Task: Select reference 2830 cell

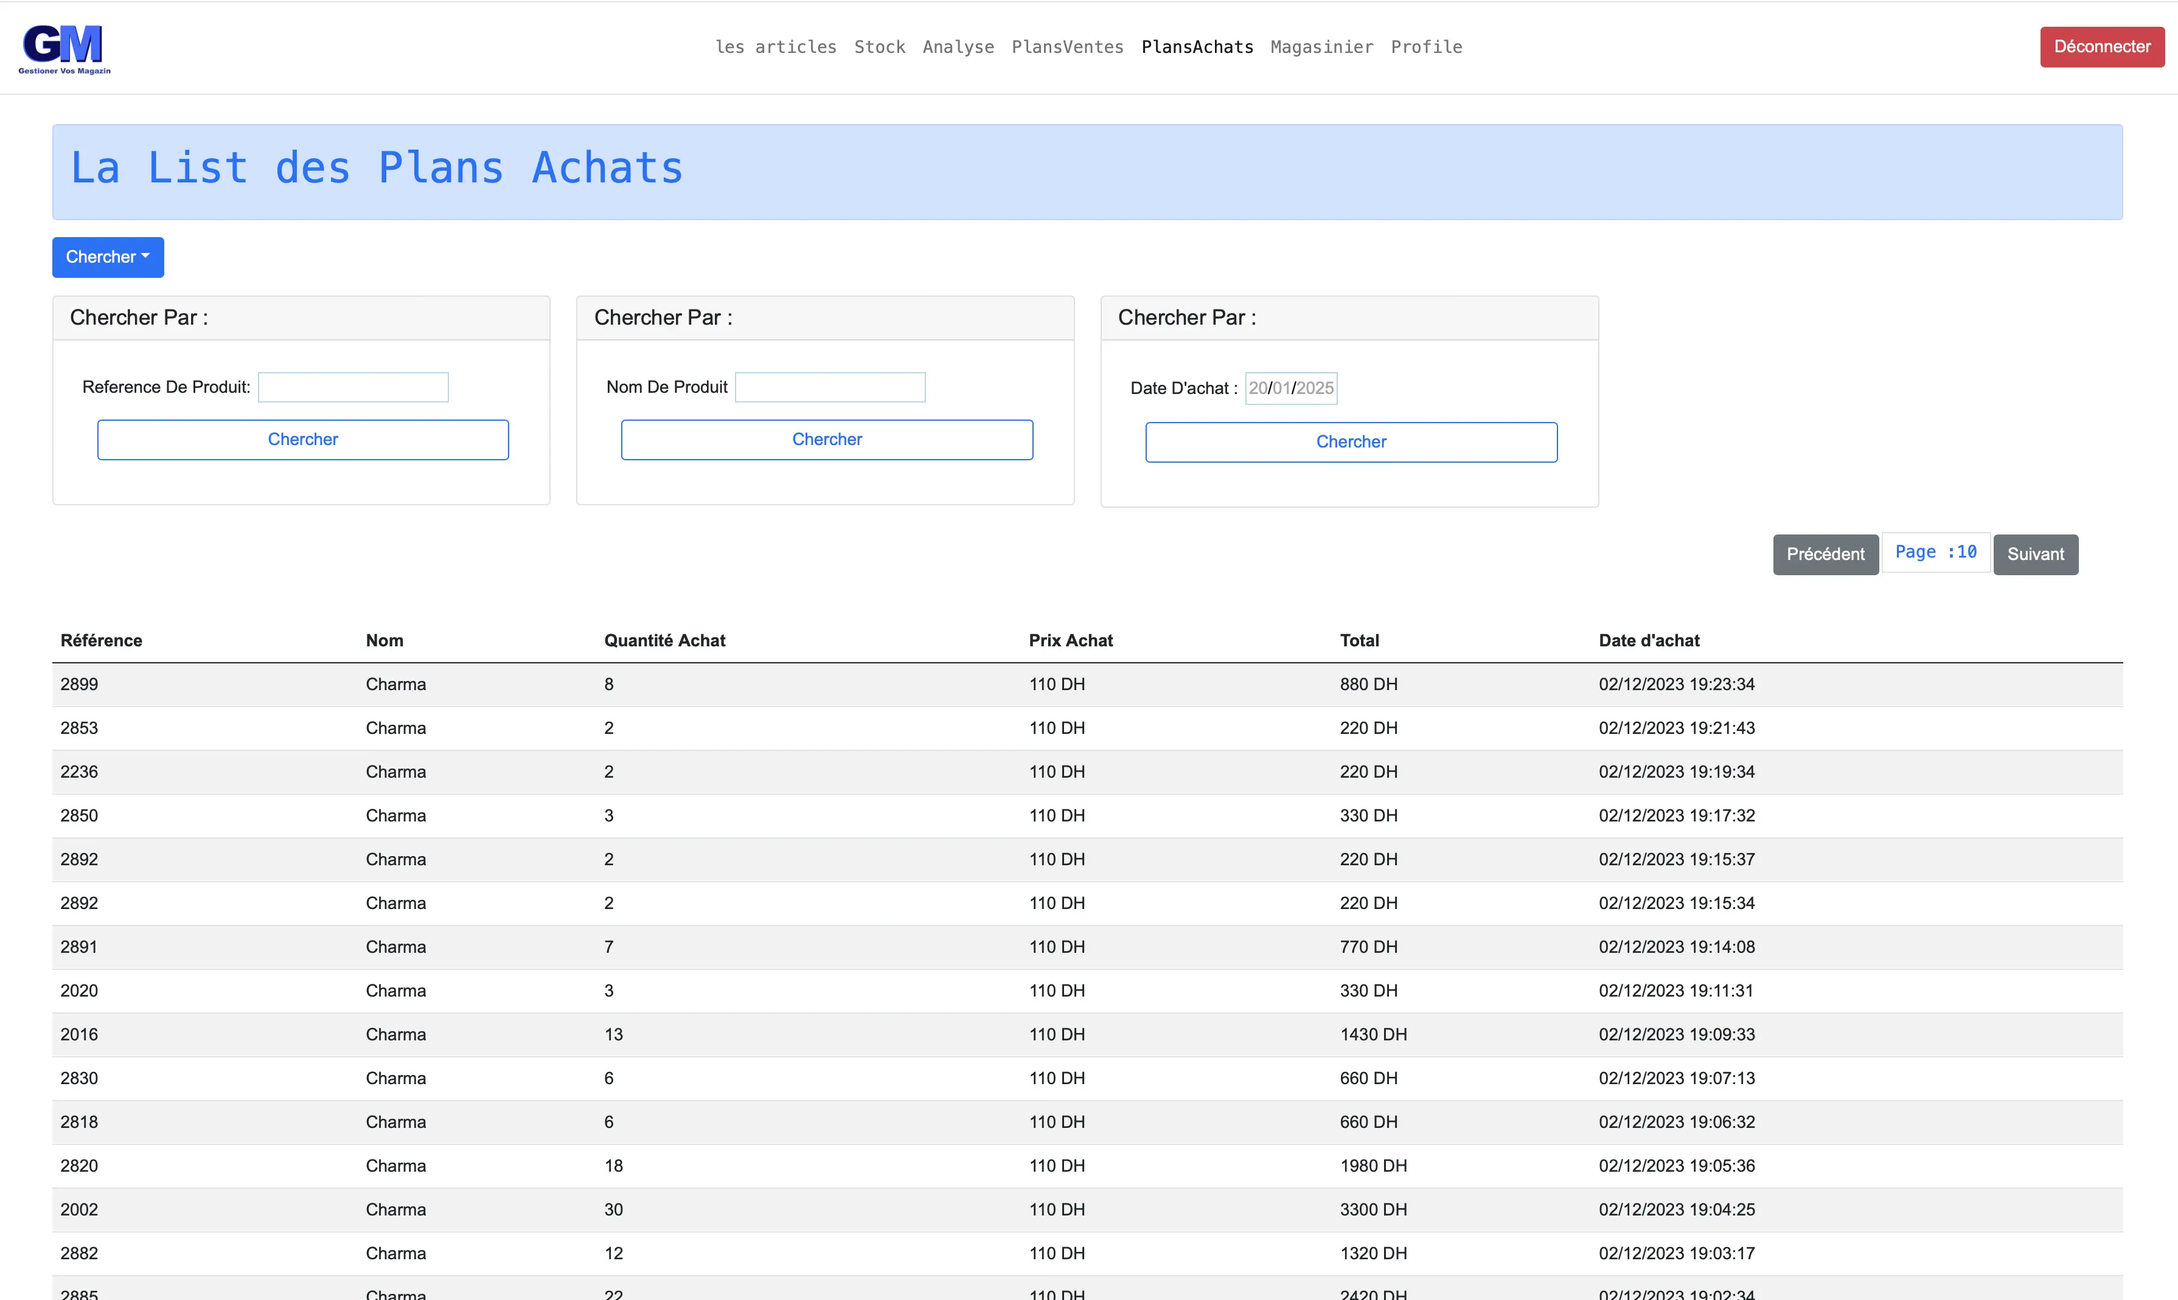Action: tap(79, 1079)
